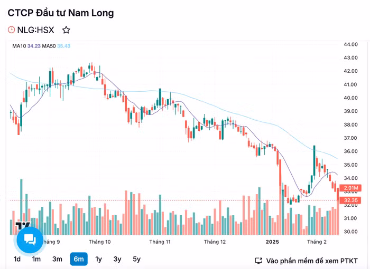
Task: Show the 3y time range
Action: pyautogui.click(x=117, y=259)
